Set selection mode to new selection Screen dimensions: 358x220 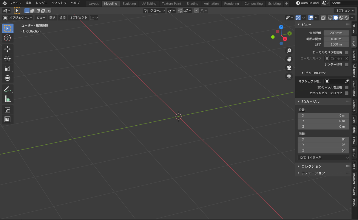click(x=27, y=11)
